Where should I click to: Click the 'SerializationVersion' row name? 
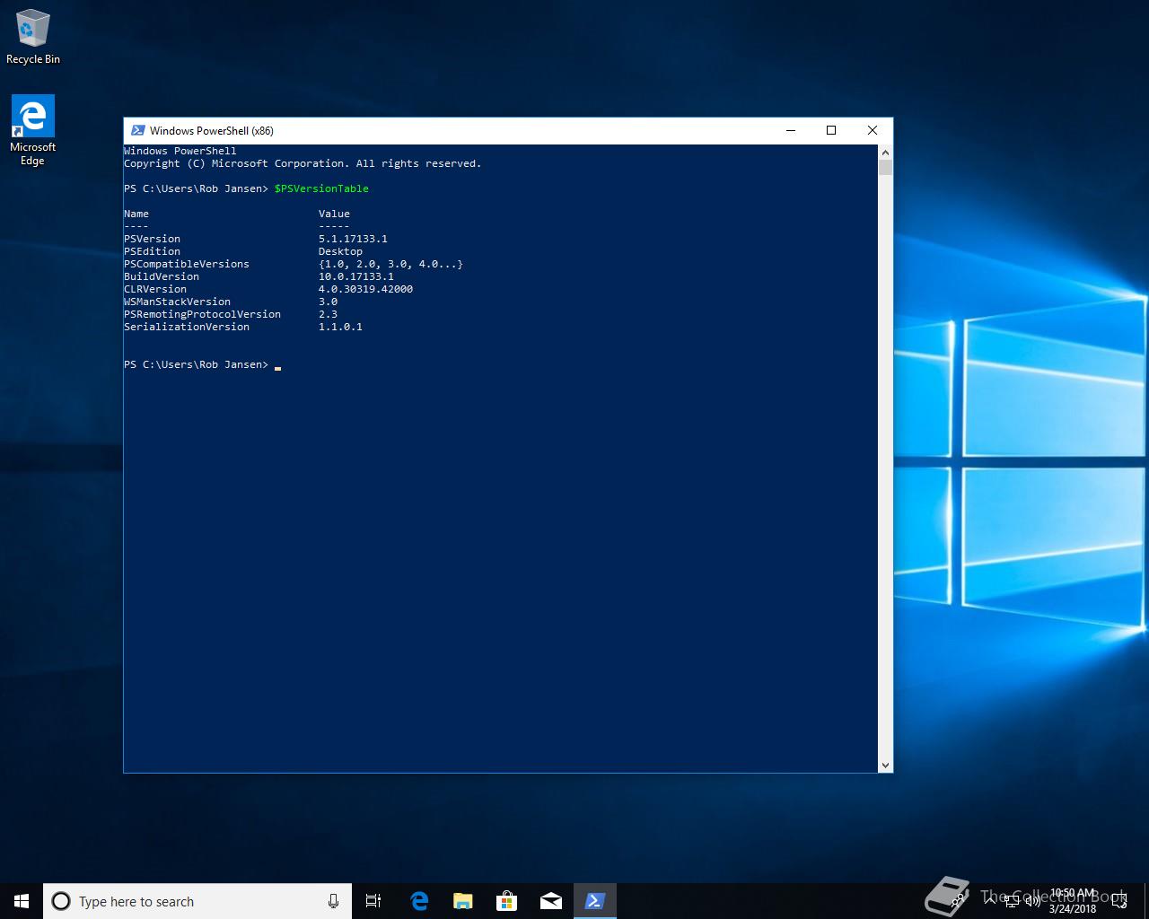pyautogui.click(x=187, y=327)
